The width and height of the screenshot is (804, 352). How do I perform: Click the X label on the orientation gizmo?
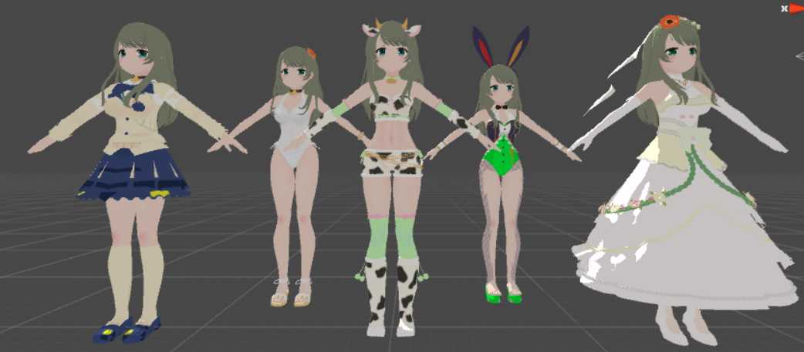click(784, 8)
